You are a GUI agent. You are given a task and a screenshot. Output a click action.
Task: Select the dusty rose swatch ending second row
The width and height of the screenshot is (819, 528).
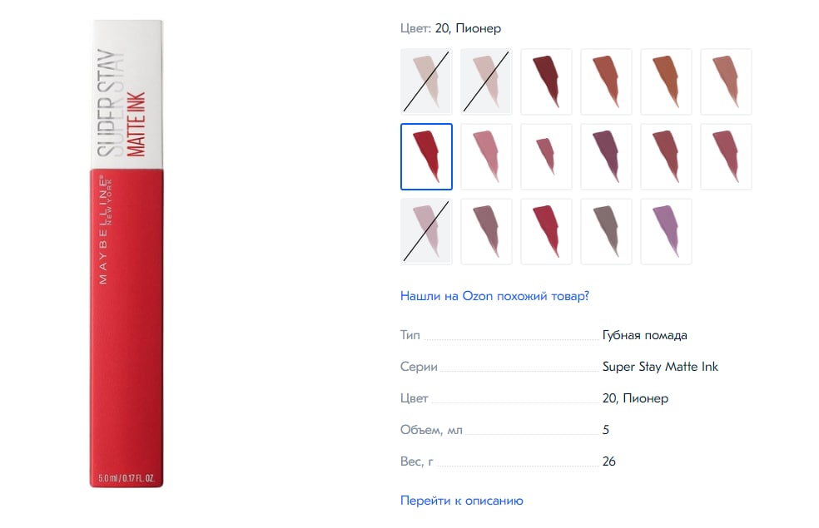pyautogui.click(x=726, y=156)
